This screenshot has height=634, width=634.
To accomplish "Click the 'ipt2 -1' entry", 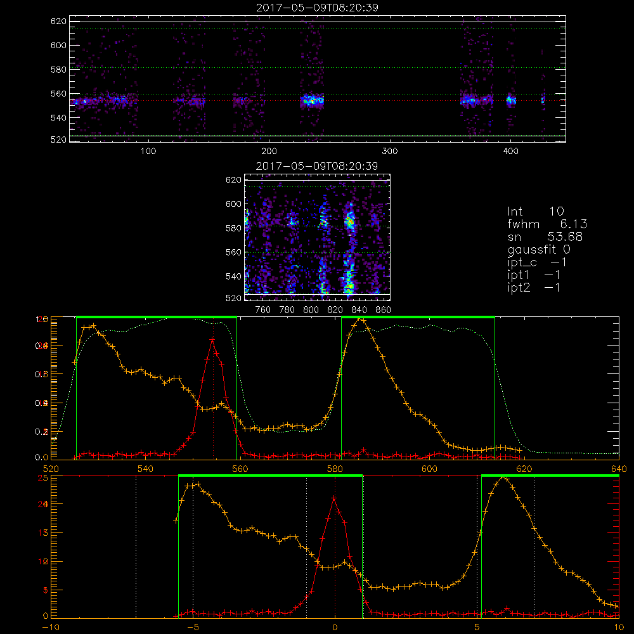I will tap(534, 287).
